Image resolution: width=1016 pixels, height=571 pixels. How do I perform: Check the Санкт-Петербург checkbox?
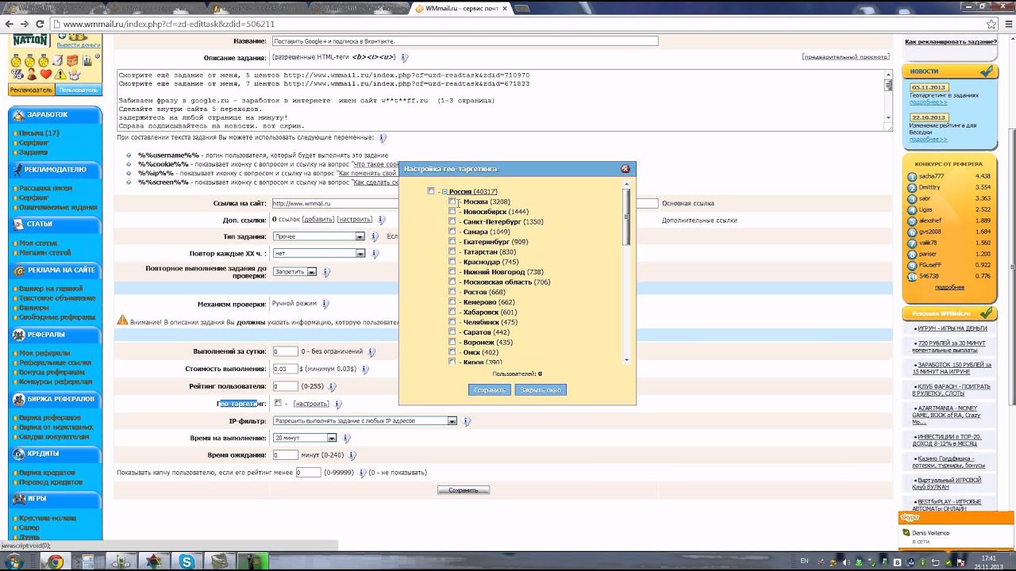pyautogui.click(x=452, y=222)
